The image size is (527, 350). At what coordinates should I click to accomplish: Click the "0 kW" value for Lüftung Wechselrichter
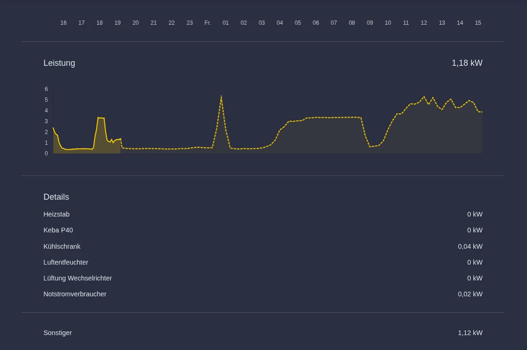[x=475, y=278]
